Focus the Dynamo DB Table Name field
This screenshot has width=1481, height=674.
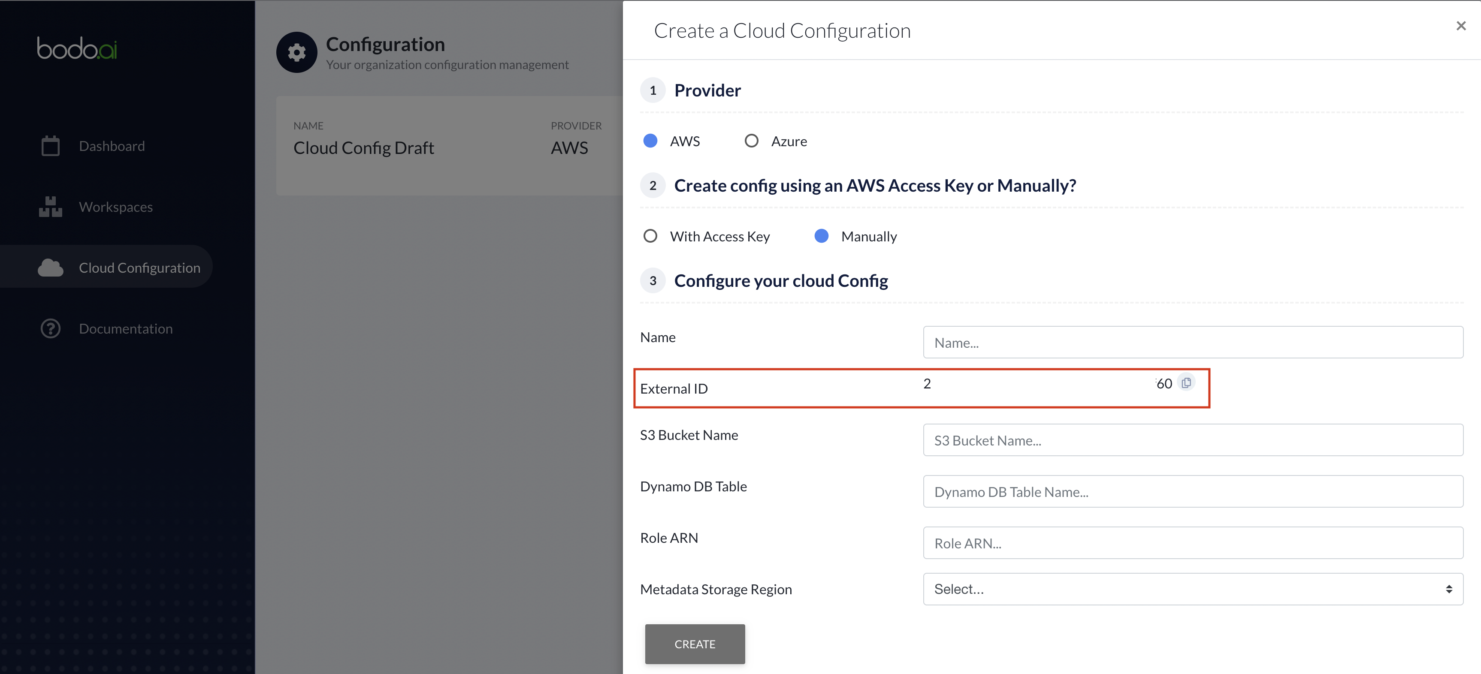tap(1193, 491)
